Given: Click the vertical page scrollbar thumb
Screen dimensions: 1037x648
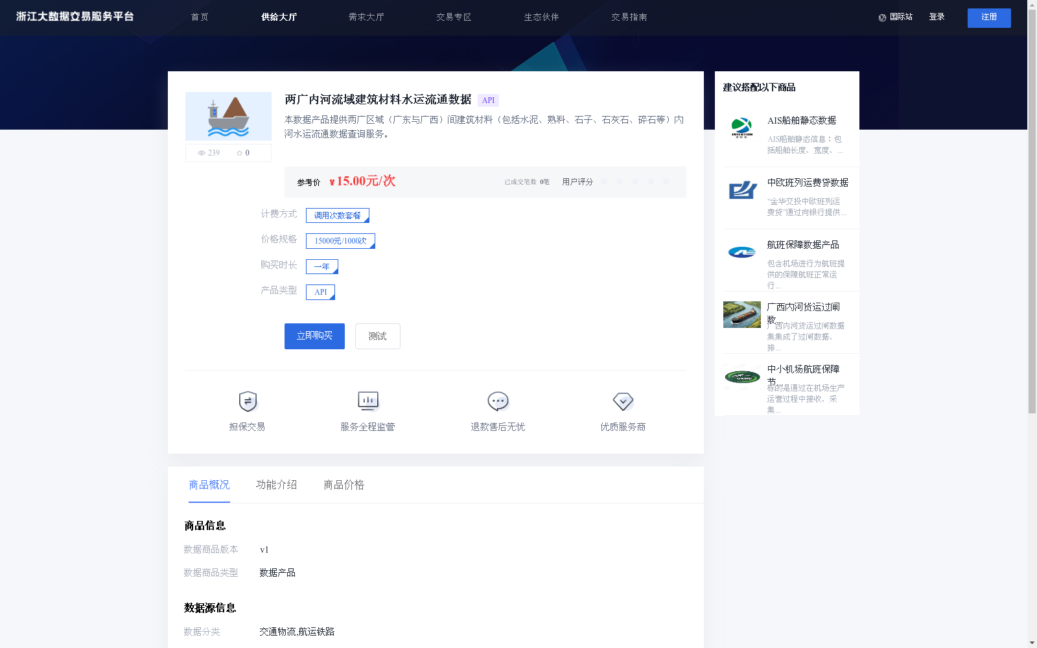Looking at the screenshot, I should coord(1032,211).
